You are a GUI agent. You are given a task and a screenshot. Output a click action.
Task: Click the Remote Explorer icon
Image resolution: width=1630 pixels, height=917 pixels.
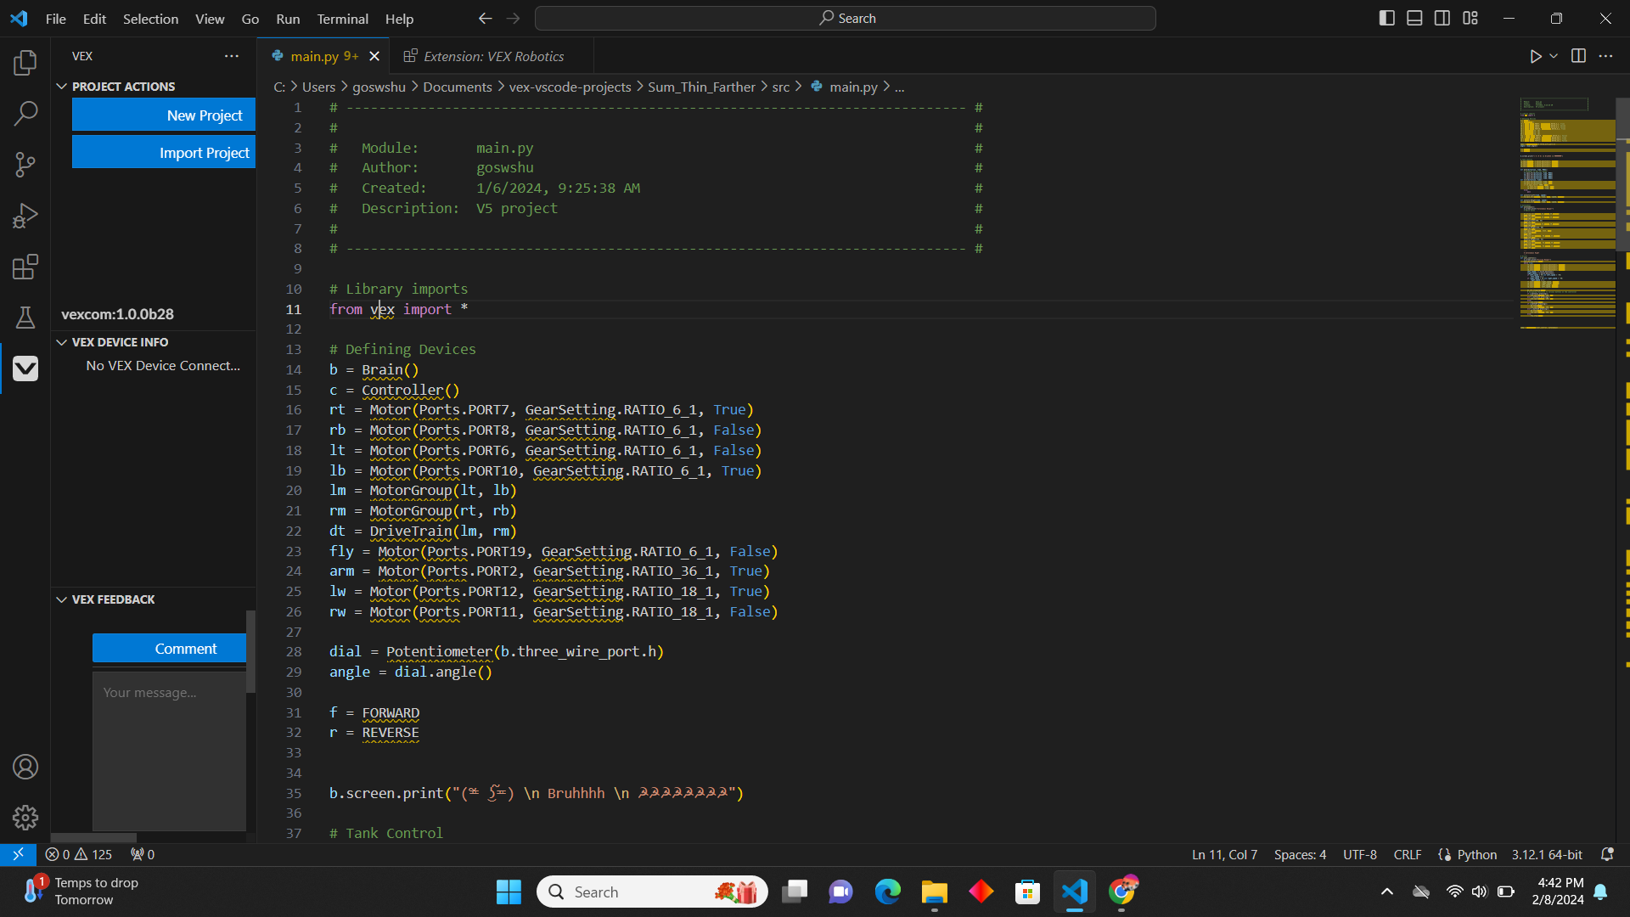pos(15,854)
